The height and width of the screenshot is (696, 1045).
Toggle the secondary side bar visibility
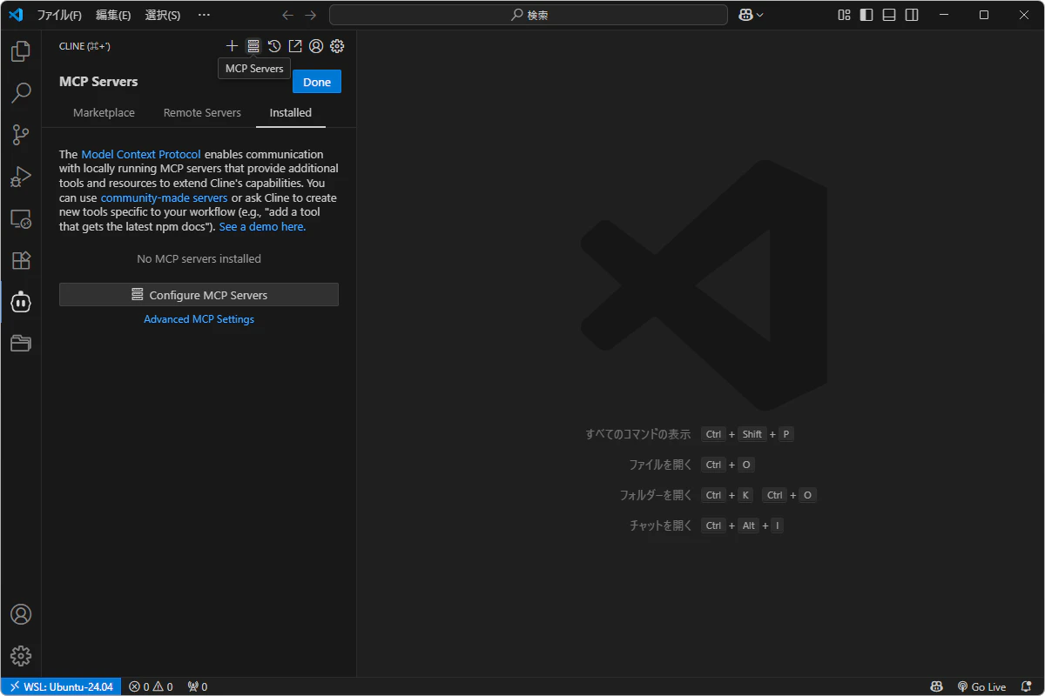pyautogui.click(x=912, y=15)
